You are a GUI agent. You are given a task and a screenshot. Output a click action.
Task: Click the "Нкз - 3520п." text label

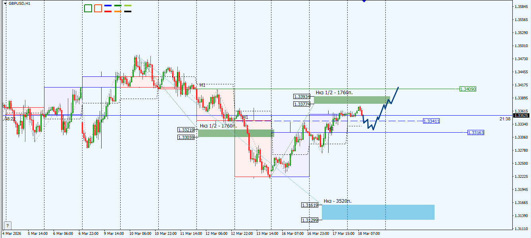click(x=337, y=201)
